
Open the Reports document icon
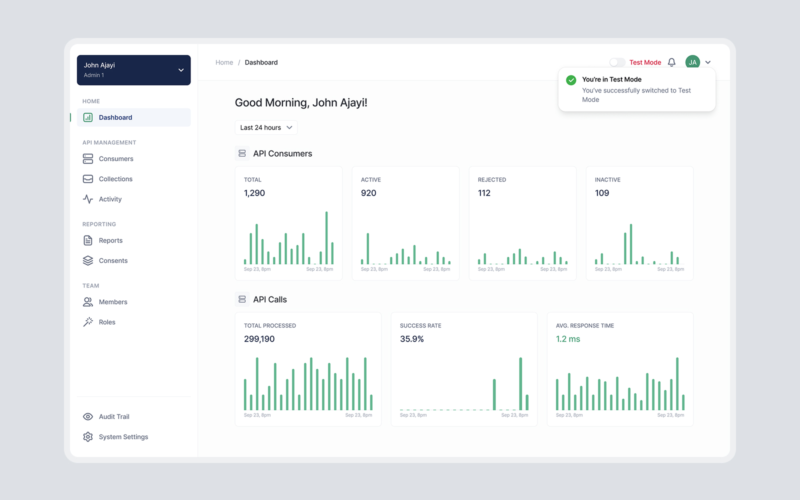click(87, 240)
